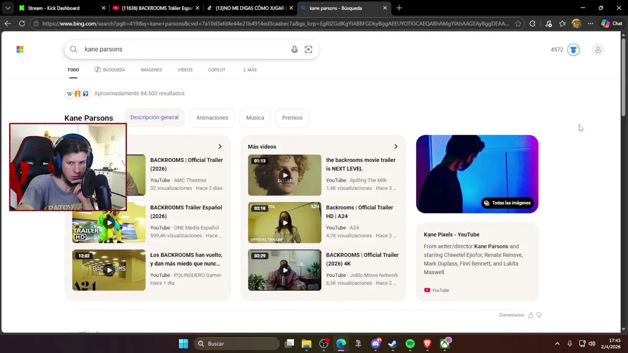Open Task View from the taskbar

point(289,344)
